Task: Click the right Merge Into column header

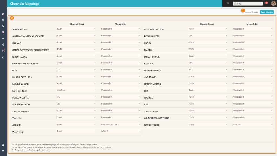Action: point(252,24)
